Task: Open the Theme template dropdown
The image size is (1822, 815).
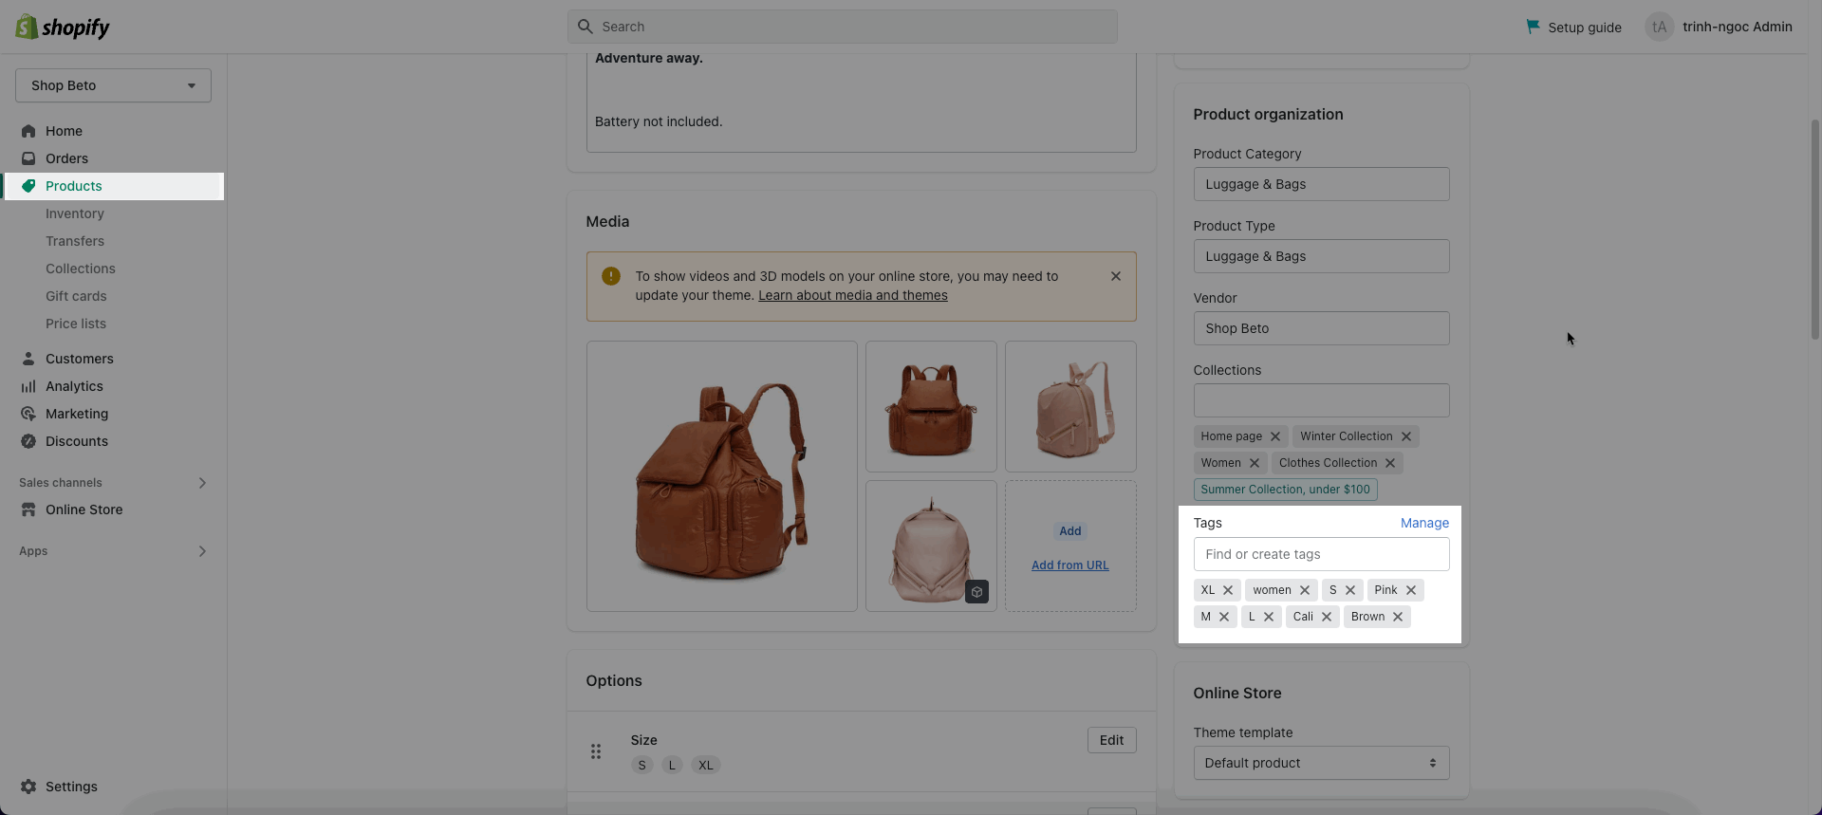Action: [x=1321, y=763]
